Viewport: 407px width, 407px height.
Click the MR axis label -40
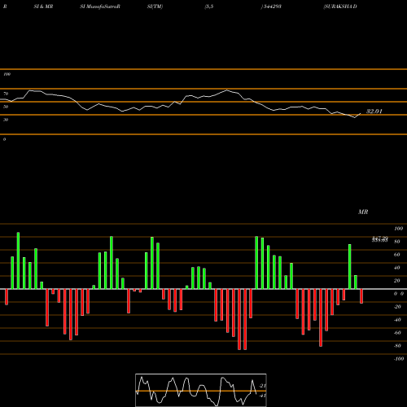coord(397,320)
